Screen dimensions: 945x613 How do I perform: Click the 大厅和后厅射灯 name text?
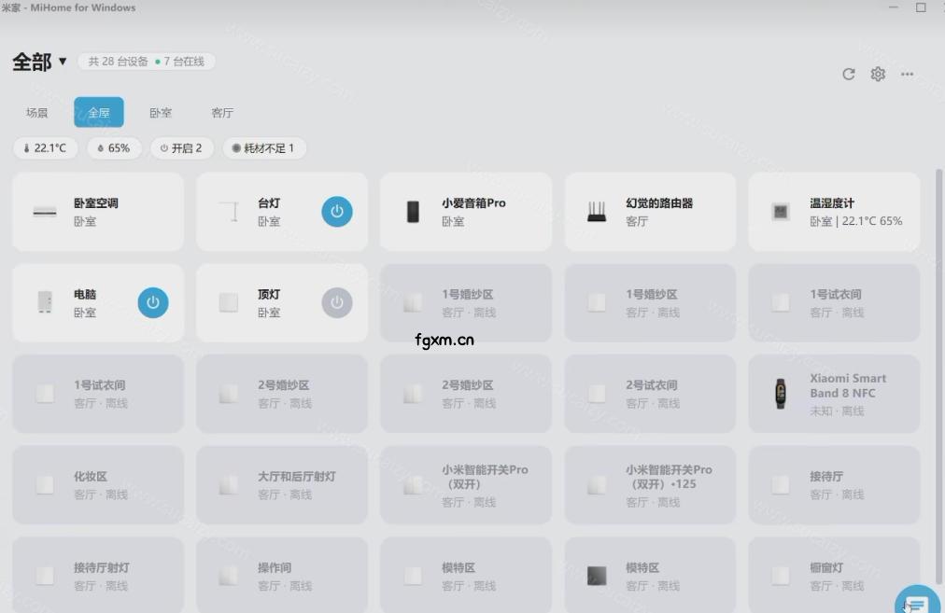tap(297, 476)
